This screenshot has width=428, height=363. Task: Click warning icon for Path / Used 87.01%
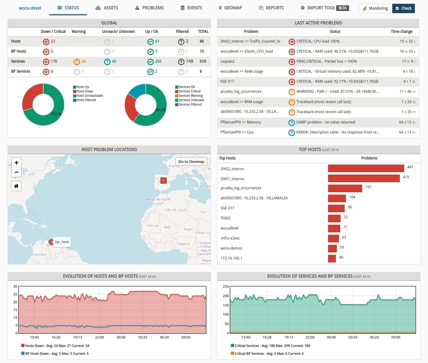tap(292, 92)
